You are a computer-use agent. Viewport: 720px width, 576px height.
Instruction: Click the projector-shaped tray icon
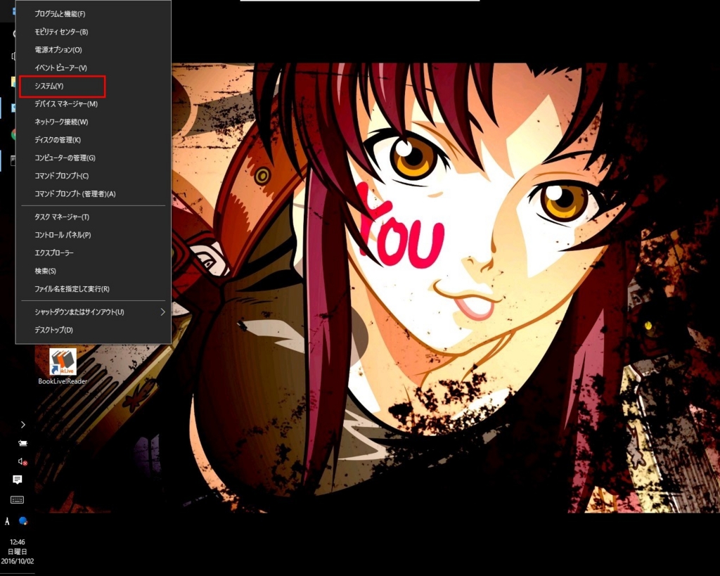coord(22,443)
